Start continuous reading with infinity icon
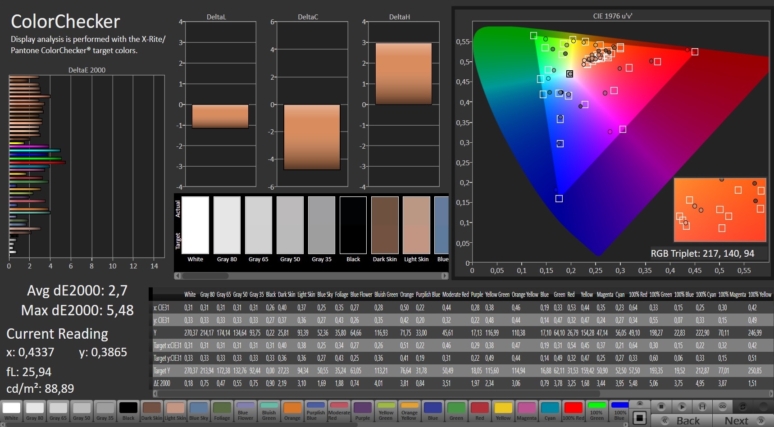This screenshot has width=774, height=427. point(722,407)
